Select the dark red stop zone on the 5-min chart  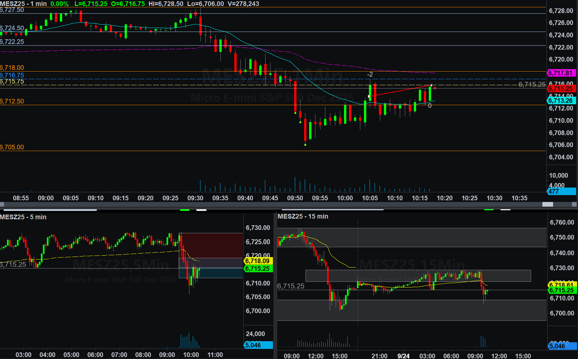[211, 245]
